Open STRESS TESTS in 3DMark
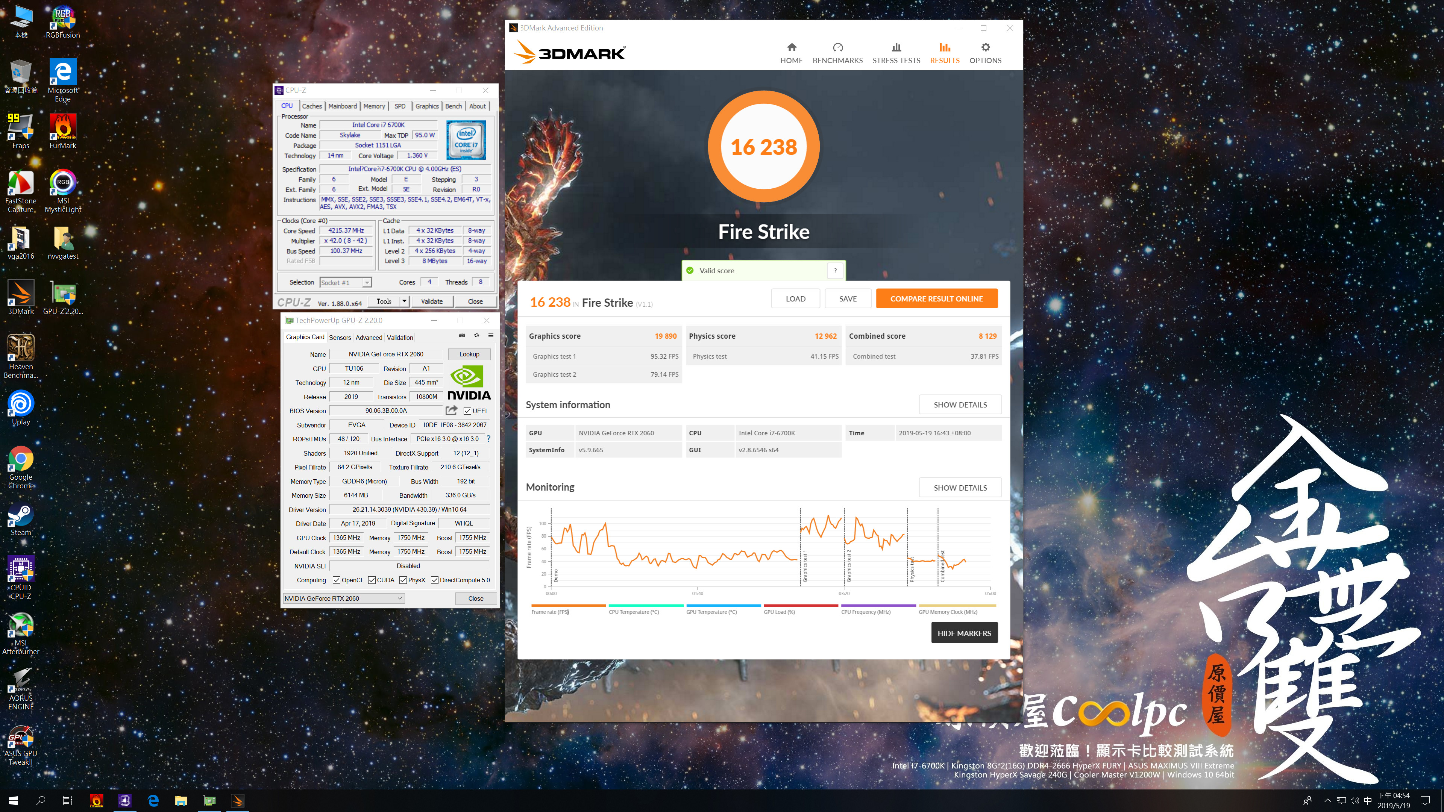The width and height of the screenshot is (1444, 812). coord(896,53)
